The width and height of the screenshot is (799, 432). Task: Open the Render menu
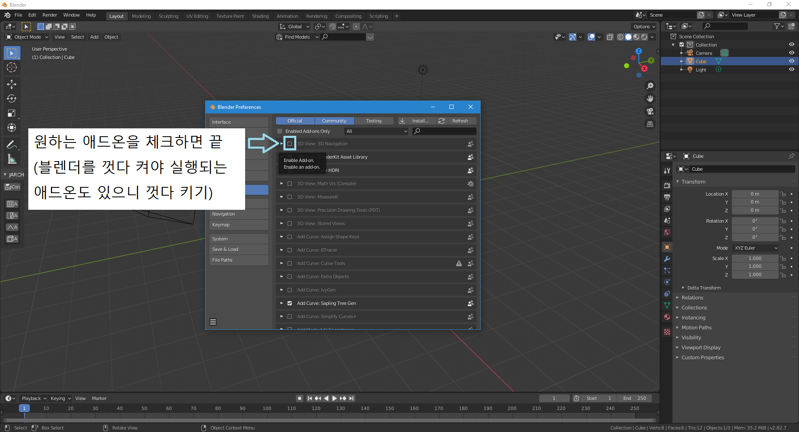50,15
